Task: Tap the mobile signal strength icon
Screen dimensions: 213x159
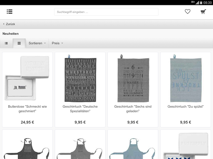Action: 197,2
